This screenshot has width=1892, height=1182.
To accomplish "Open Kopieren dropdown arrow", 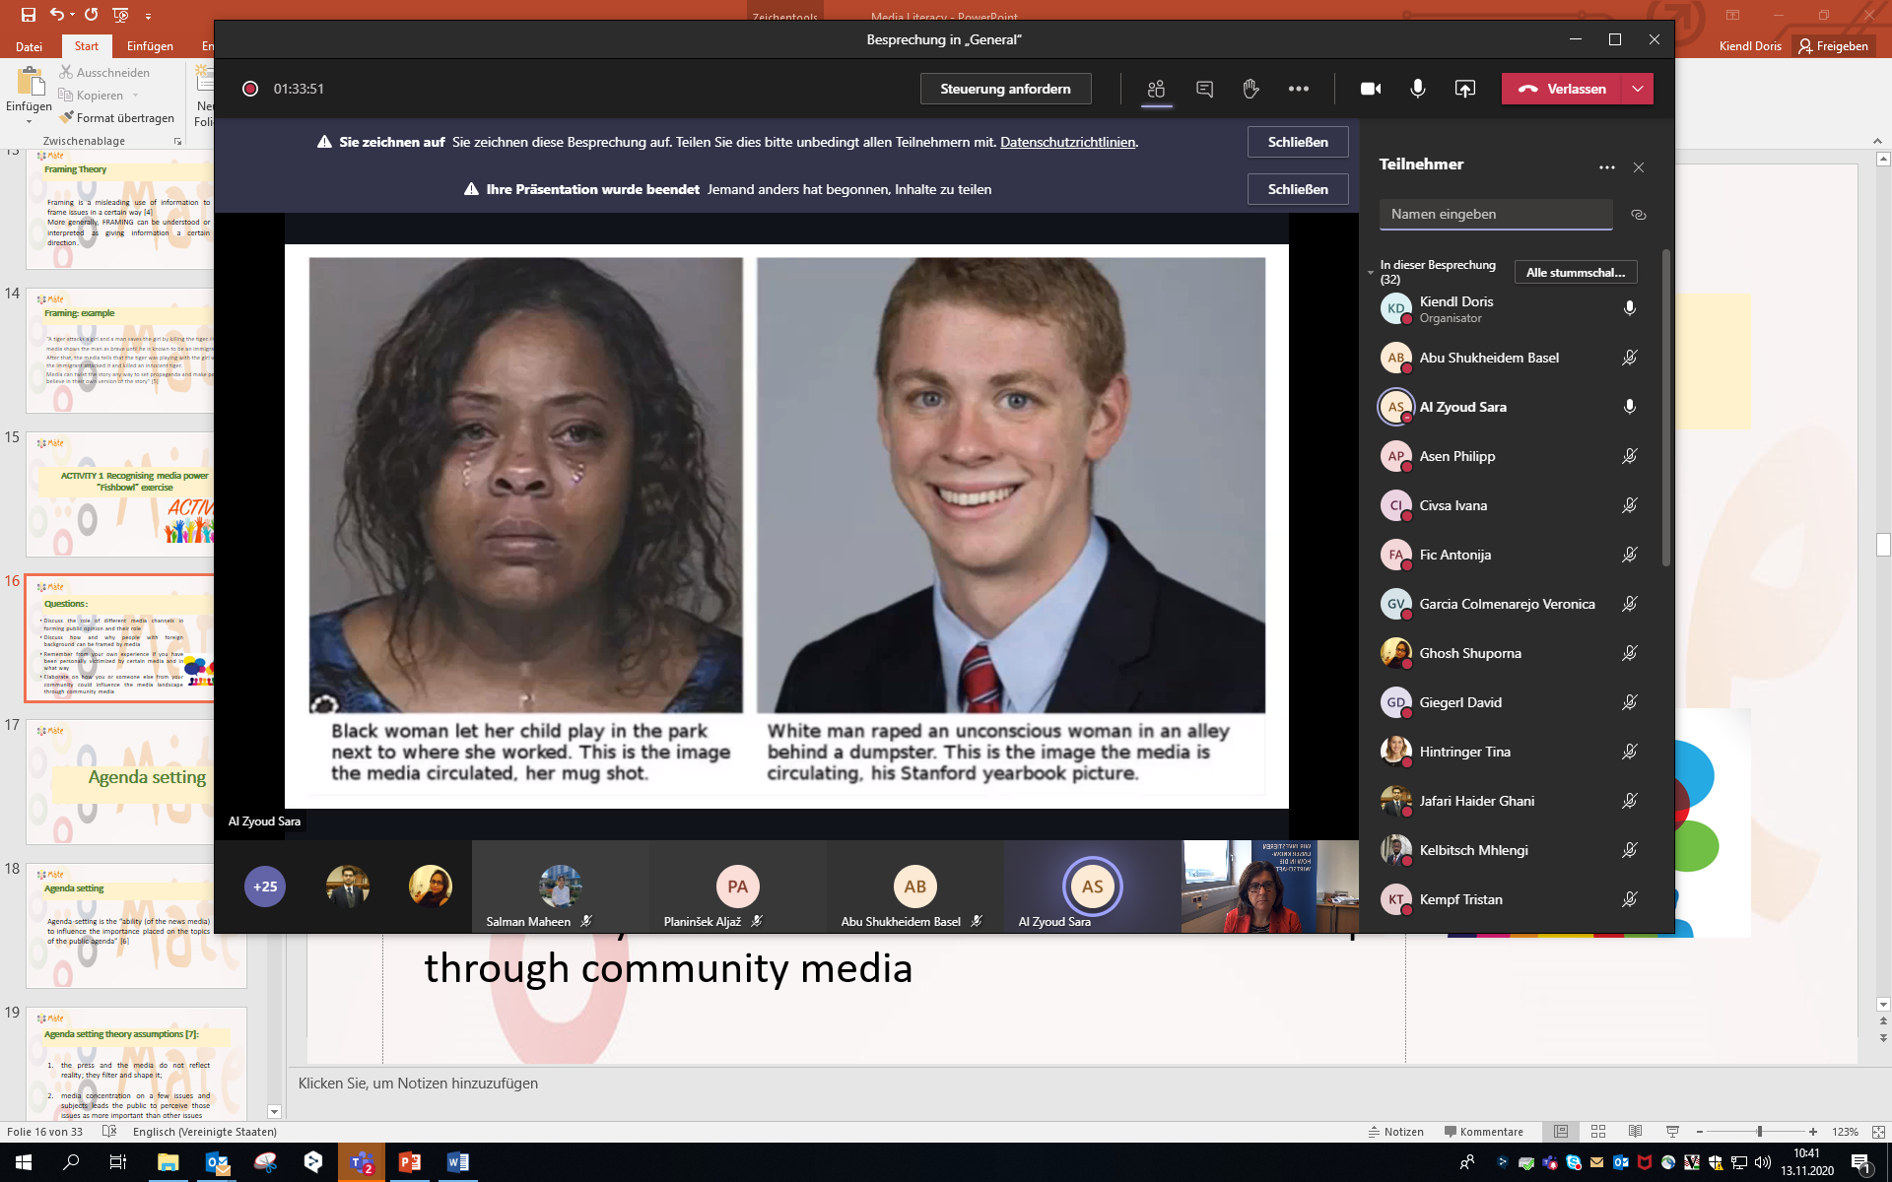I will click(x=135, y=96).
